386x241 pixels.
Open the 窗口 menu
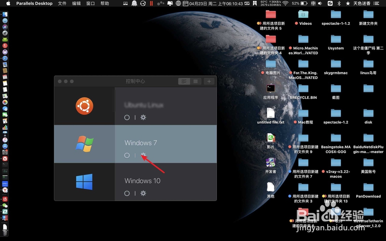(91, 3)
